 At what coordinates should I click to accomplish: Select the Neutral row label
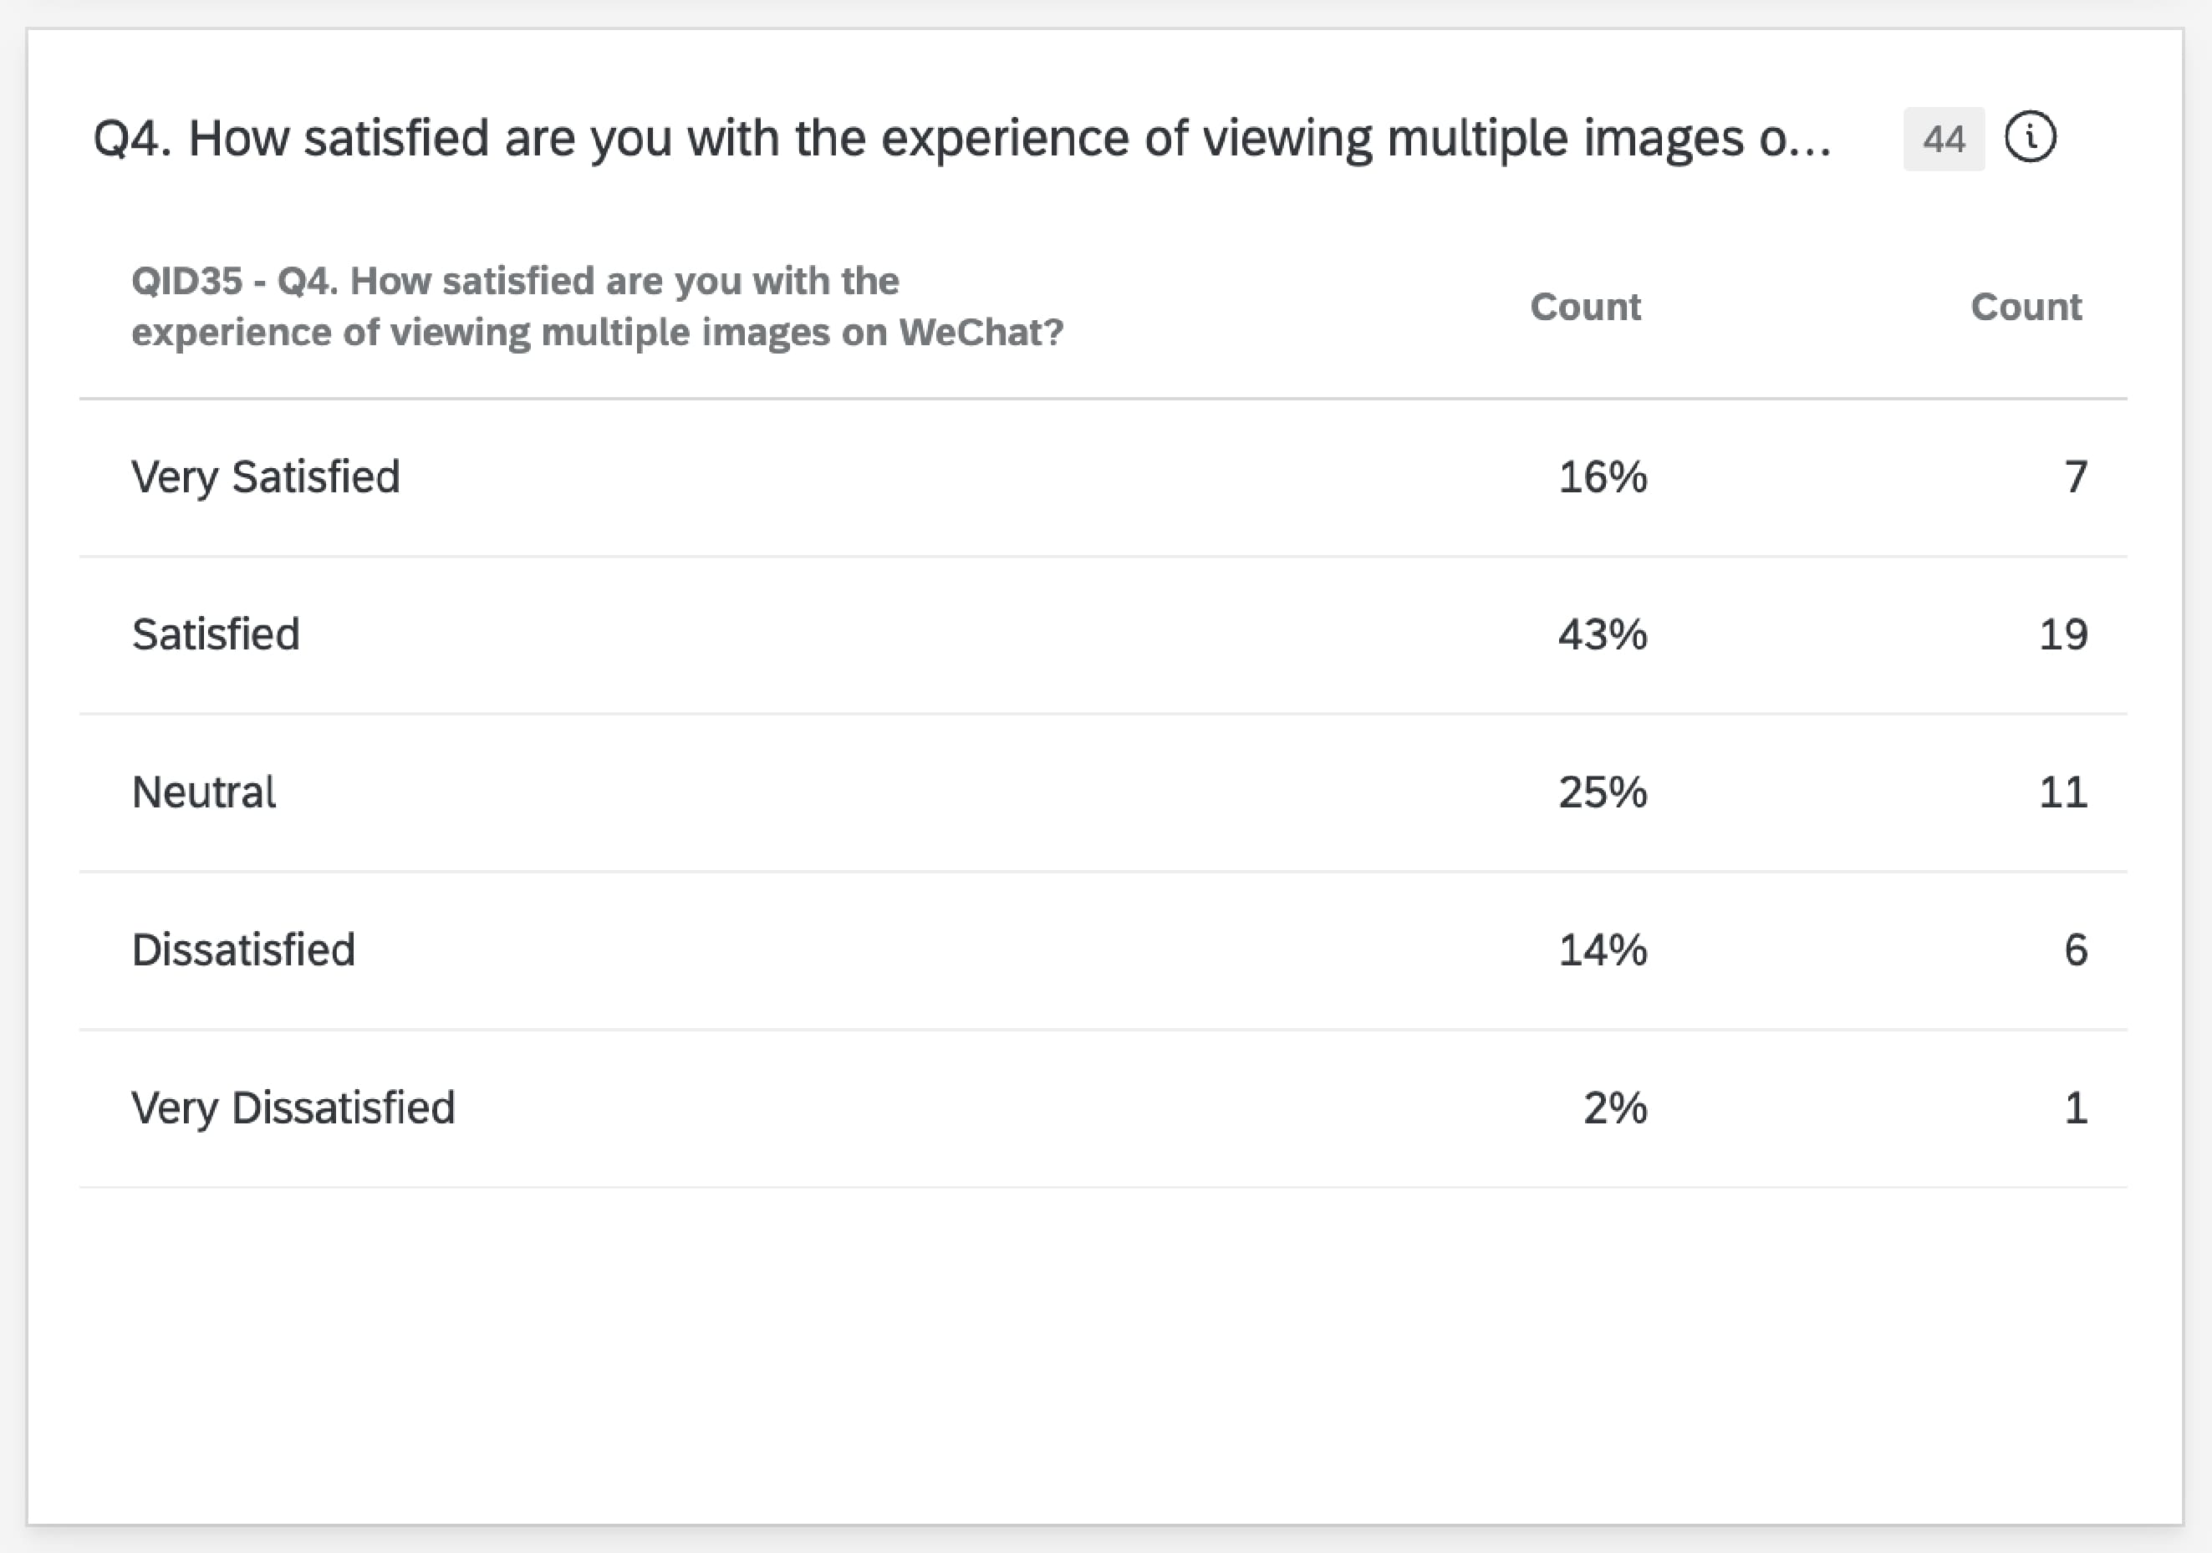204,793
